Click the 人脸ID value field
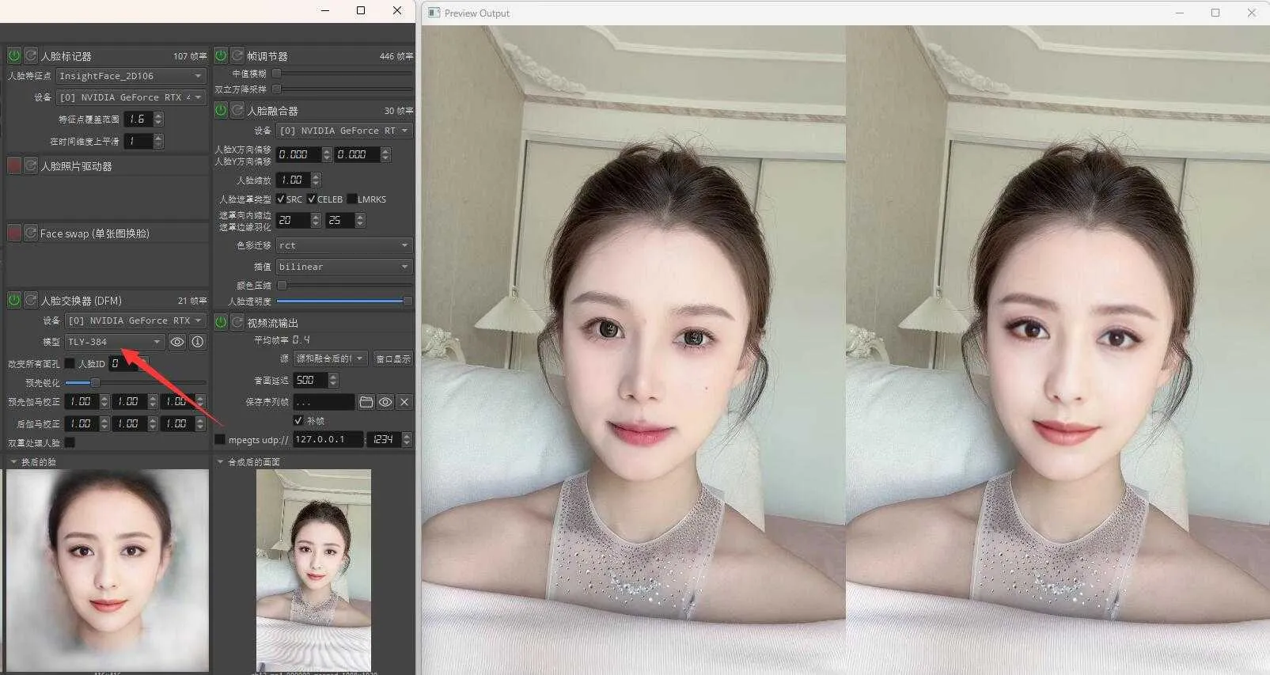The height and width of the screenshot is (675, 1270). coord(124,363)
